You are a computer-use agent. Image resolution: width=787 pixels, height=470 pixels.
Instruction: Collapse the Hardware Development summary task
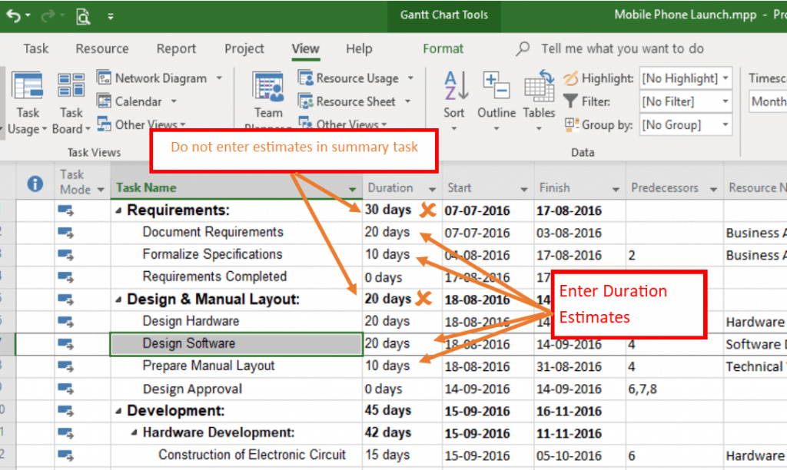pyautogui.click(x=134, y=432)
